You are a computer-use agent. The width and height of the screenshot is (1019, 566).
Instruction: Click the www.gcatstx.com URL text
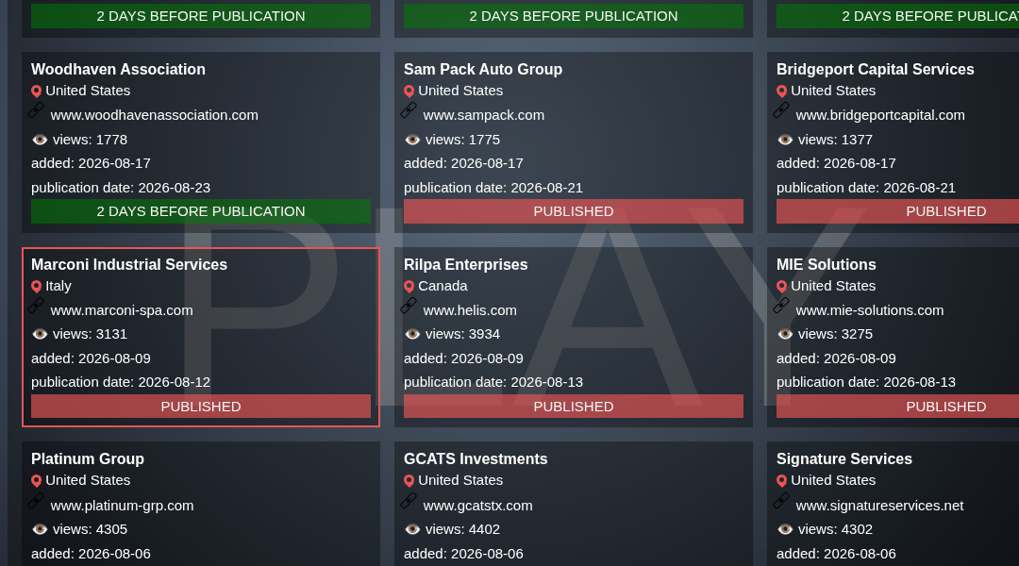(477, 506)
